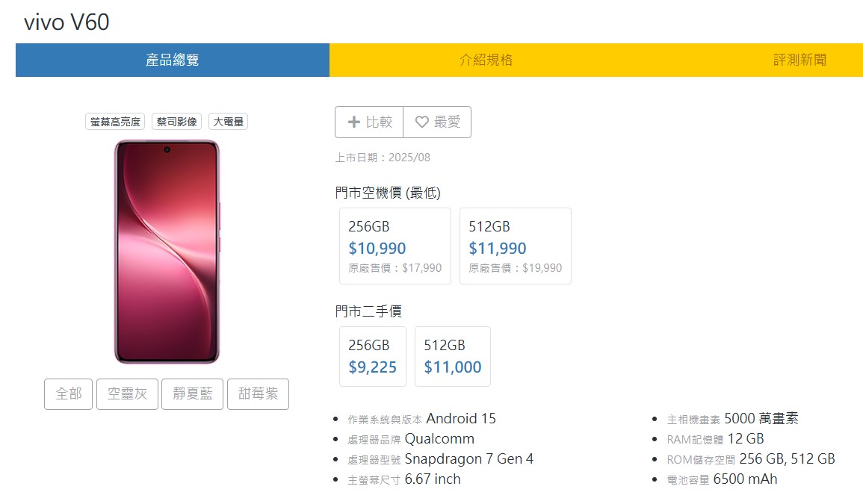The height and width of the screenshot is (501, 863).
Task: Go to the 評測新聞 tab
Action: (x=799, y=60)
